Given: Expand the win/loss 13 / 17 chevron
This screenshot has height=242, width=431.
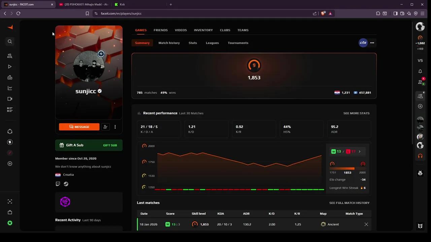Looking at the screenshot, I should pos(359,152).
